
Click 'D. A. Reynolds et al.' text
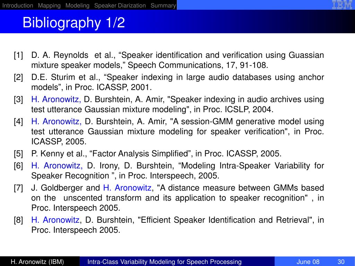point(73,55)
